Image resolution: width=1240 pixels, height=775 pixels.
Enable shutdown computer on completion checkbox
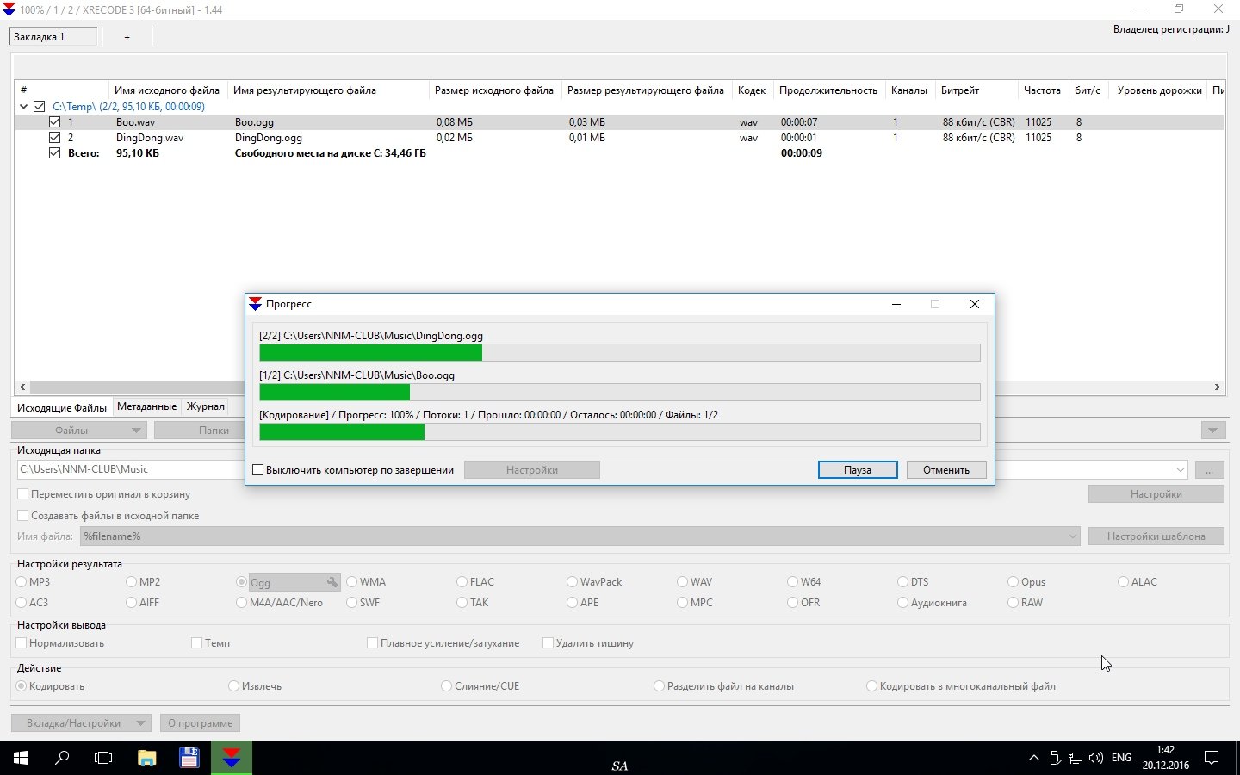coord(257,470)
